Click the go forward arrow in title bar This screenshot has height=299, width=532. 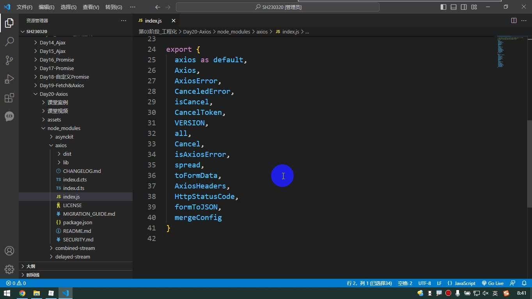point(168,7)
